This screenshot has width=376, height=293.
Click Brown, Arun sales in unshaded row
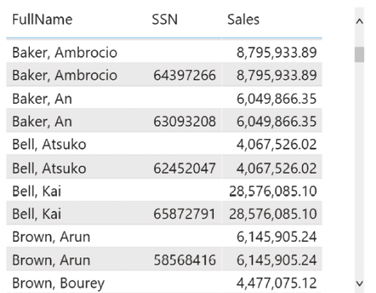pyautogui.click(x=277, y=237)
